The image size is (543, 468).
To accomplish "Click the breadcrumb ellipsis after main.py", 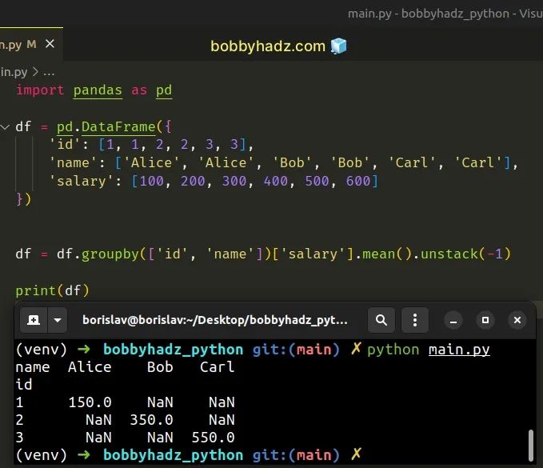I will tap(49, 72).
